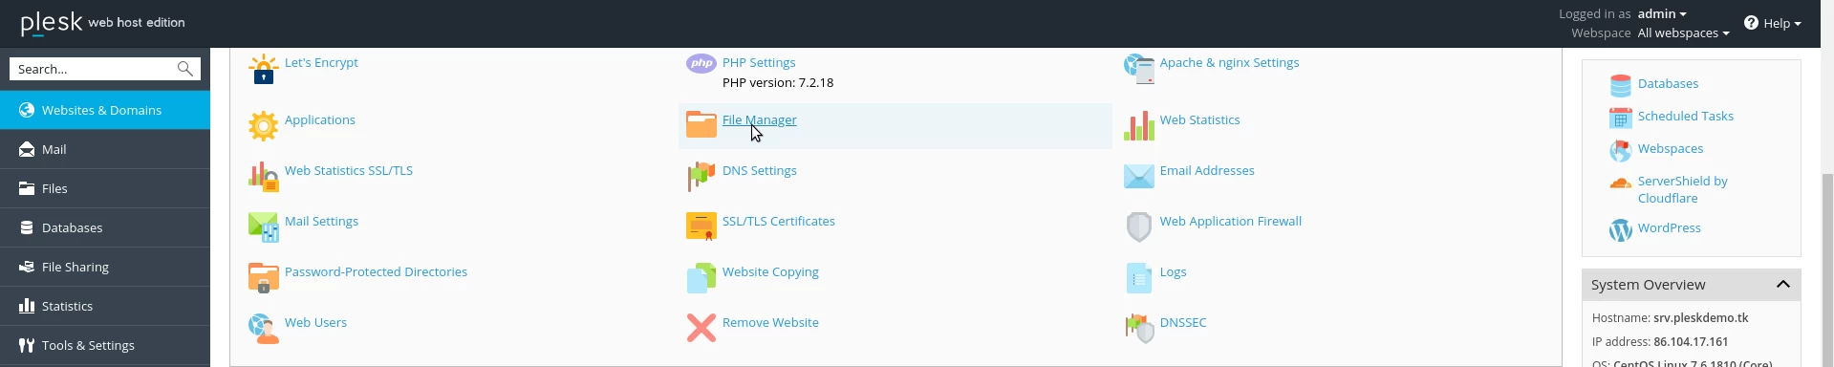The width and height of the screenshot is (1834, 367).
Task: Open the DNS Settings link
Action: coord(759,170)
